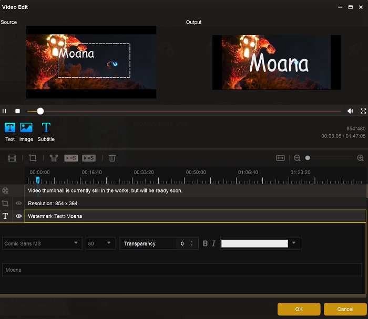This screenshot has height=319, width=368.
Task: Click the Source preview video
Action: [x=91, y=62]
